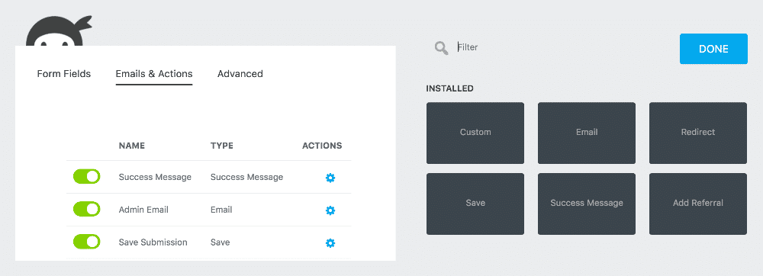Click the blue DONE button
This screenshot has width=763, height=276.
point(713,49)
